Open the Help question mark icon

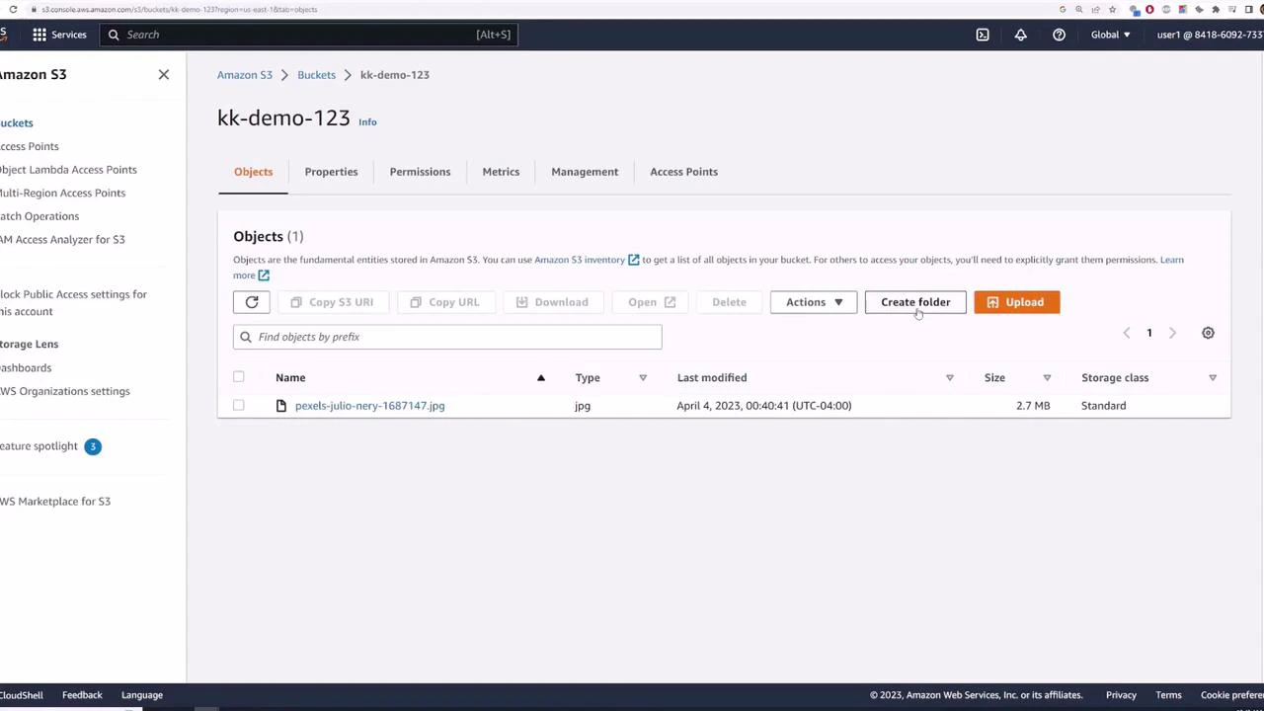1059,35
